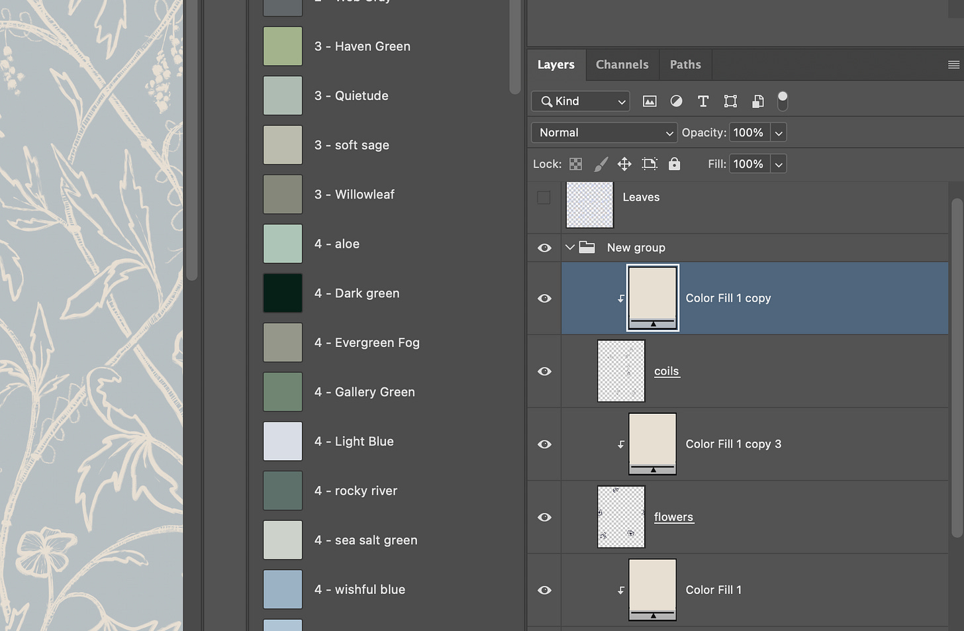This screenshot has height=631, width=964.
Task: Click the Layers panel vertical scrollbar
Action: pyautogui.click(x=957, y=367)
